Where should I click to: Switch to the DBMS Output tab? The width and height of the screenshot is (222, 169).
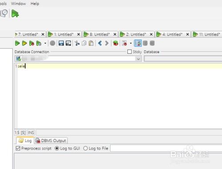51,141
